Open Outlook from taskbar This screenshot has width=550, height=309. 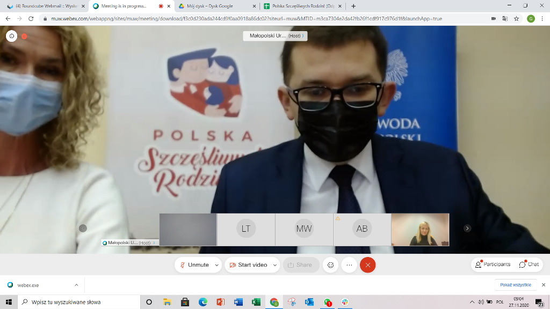pyautogui.click(x=309, y=302)
